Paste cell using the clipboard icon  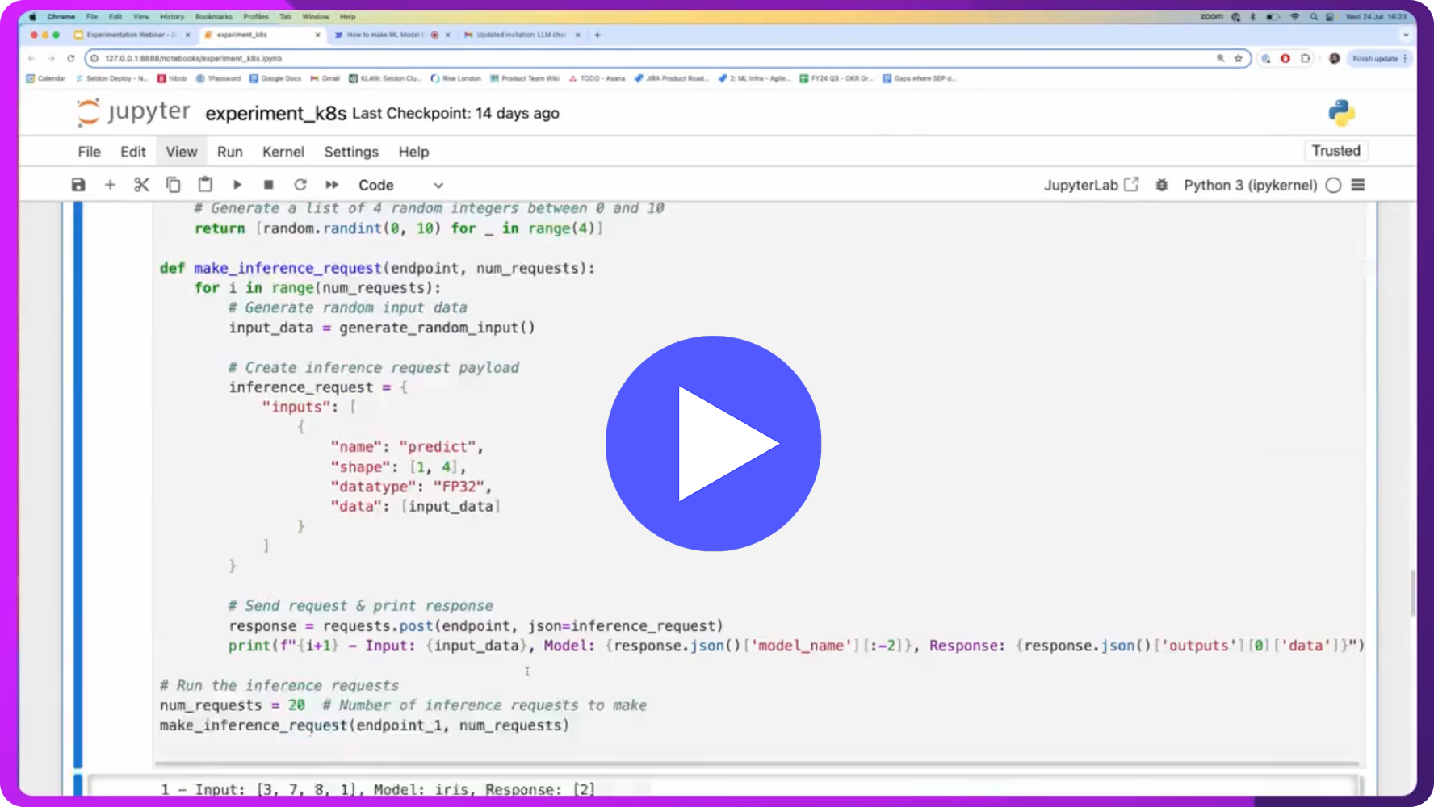205,185
